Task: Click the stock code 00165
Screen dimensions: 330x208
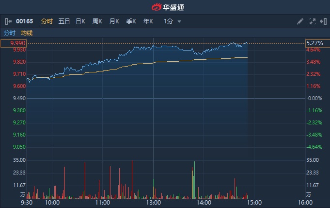Action: pos(24,21)
